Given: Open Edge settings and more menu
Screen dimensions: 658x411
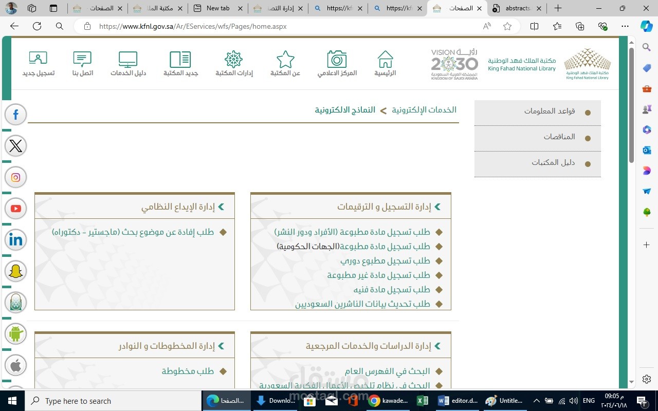Looking at the screenshot, I should tap(625, 26).
